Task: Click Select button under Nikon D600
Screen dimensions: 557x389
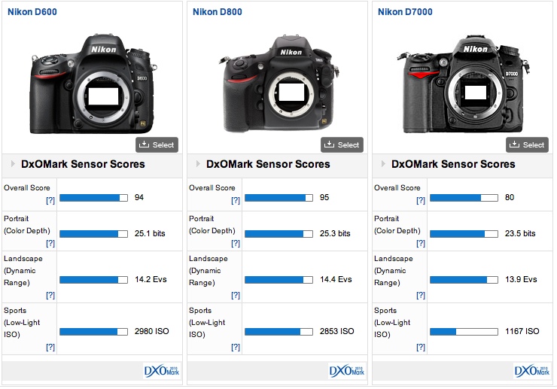Action: (x=157, y=144)
